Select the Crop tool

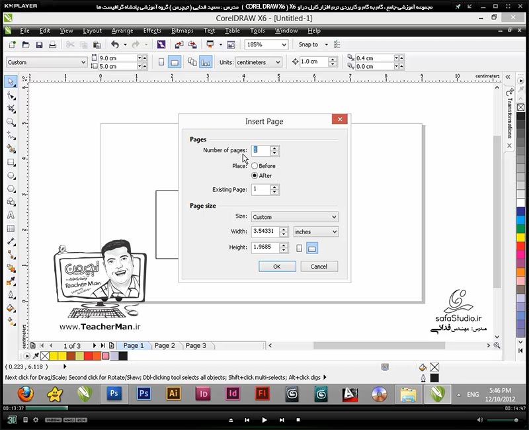pos(11,108)
